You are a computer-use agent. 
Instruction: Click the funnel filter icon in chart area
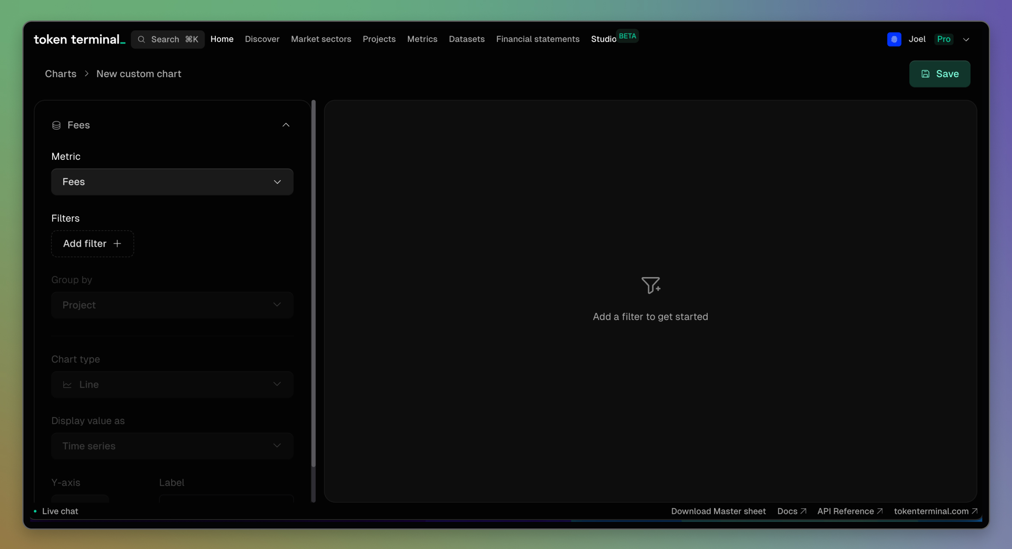coord(650,285)
